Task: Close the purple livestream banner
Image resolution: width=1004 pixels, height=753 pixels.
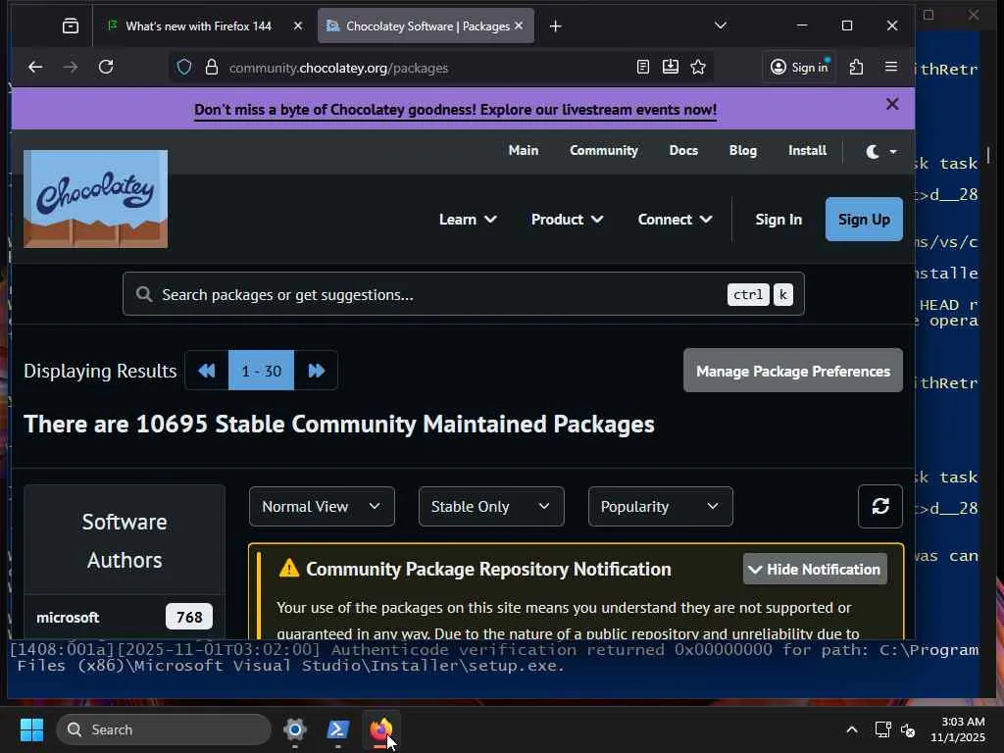Action: [892, 104]
